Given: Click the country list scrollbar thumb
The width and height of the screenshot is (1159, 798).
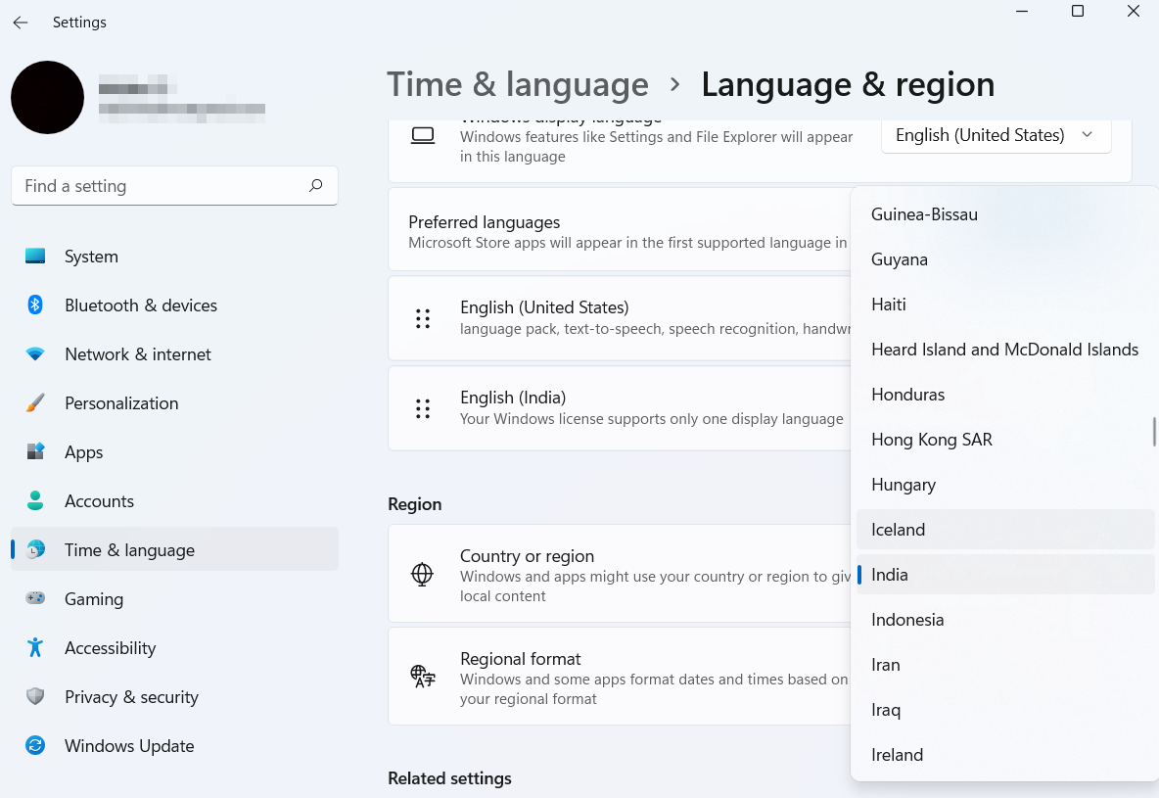Looking at the screenshot, I should tap(1154, 431).
